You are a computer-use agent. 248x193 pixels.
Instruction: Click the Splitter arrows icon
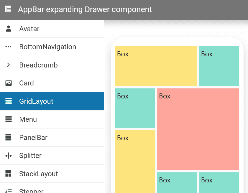click(x=9, y=156)
